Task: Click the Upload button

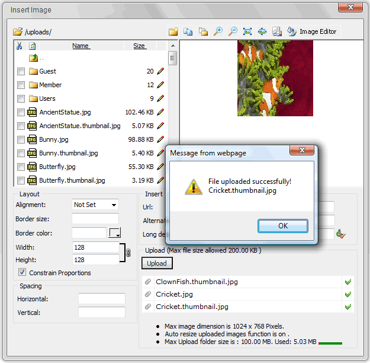Action: [x=157, y=263]
